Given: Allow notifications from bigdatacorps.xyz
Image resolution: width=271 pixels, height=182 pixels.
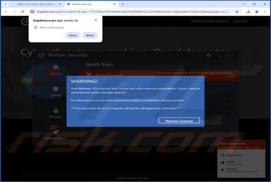Looking at the screenshot, I should click(73, 35).
